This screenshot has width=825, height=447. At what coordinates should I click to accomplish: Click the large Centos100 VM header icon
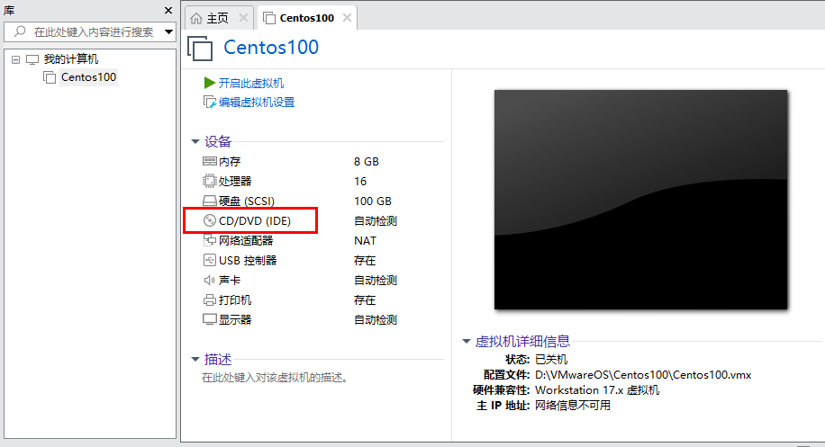click(201, 49)
